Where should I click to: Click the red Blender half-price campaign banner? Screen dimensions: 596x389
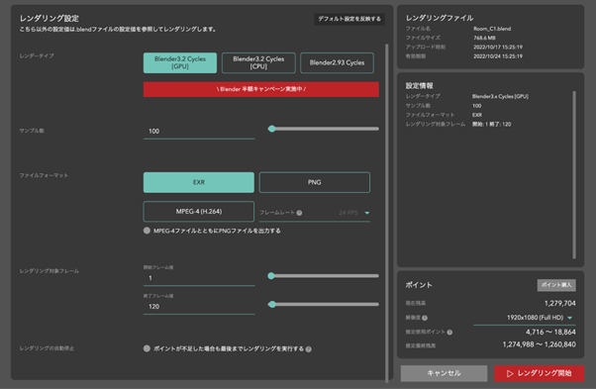(260, 89)
